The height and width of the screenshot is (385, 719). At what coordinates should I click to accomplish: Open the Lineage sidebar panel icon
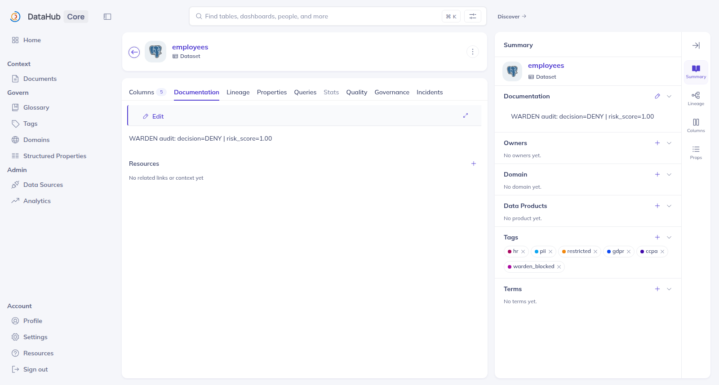696,98
